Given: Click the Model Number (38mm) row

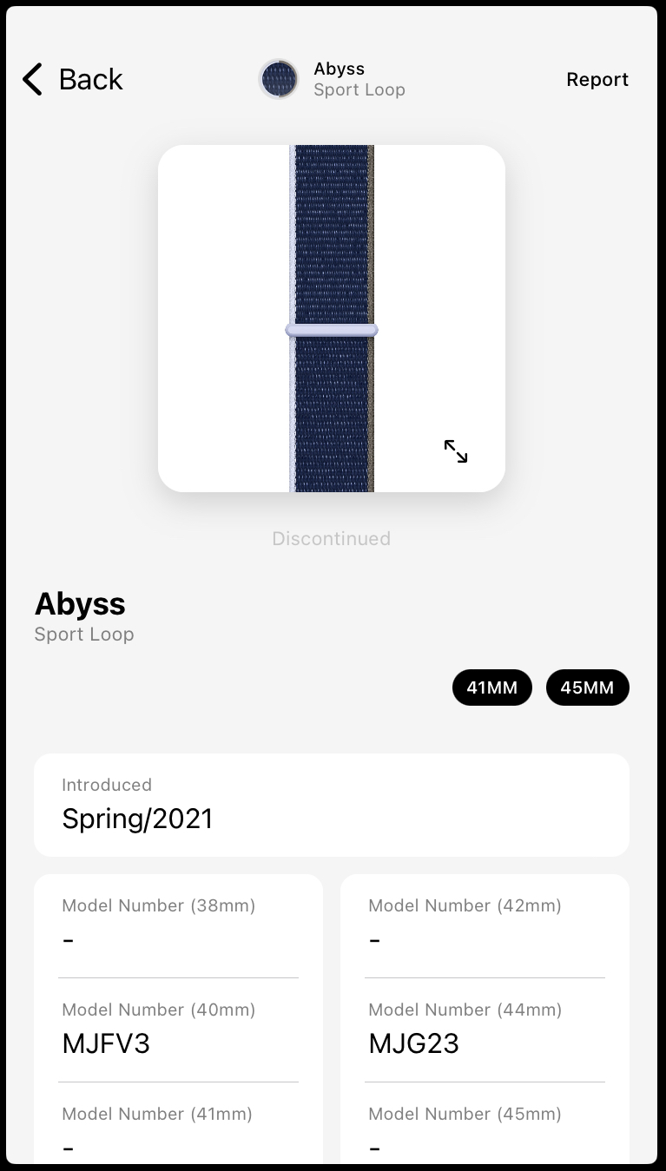Looking at the screenshot, I should click(178, 925).
